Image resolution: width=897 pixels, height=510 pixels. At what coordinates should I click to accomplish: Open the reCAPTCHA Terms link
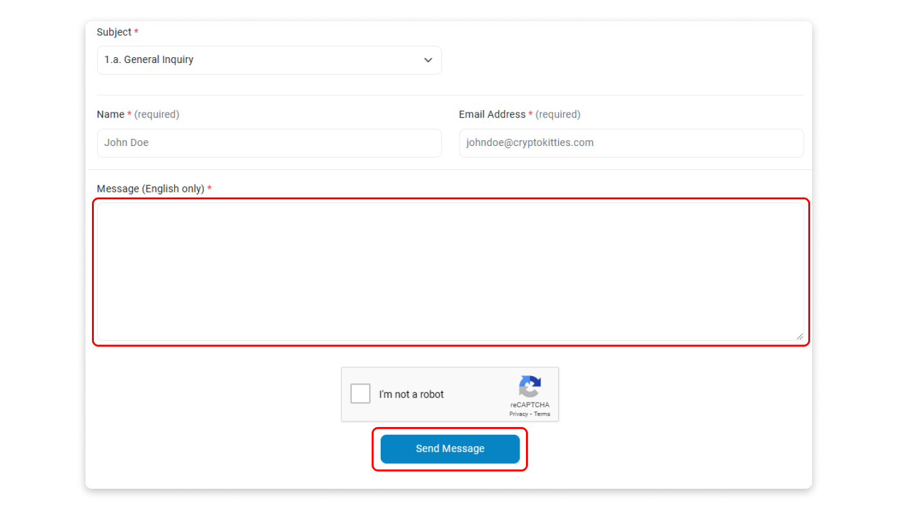coord(542,414)
